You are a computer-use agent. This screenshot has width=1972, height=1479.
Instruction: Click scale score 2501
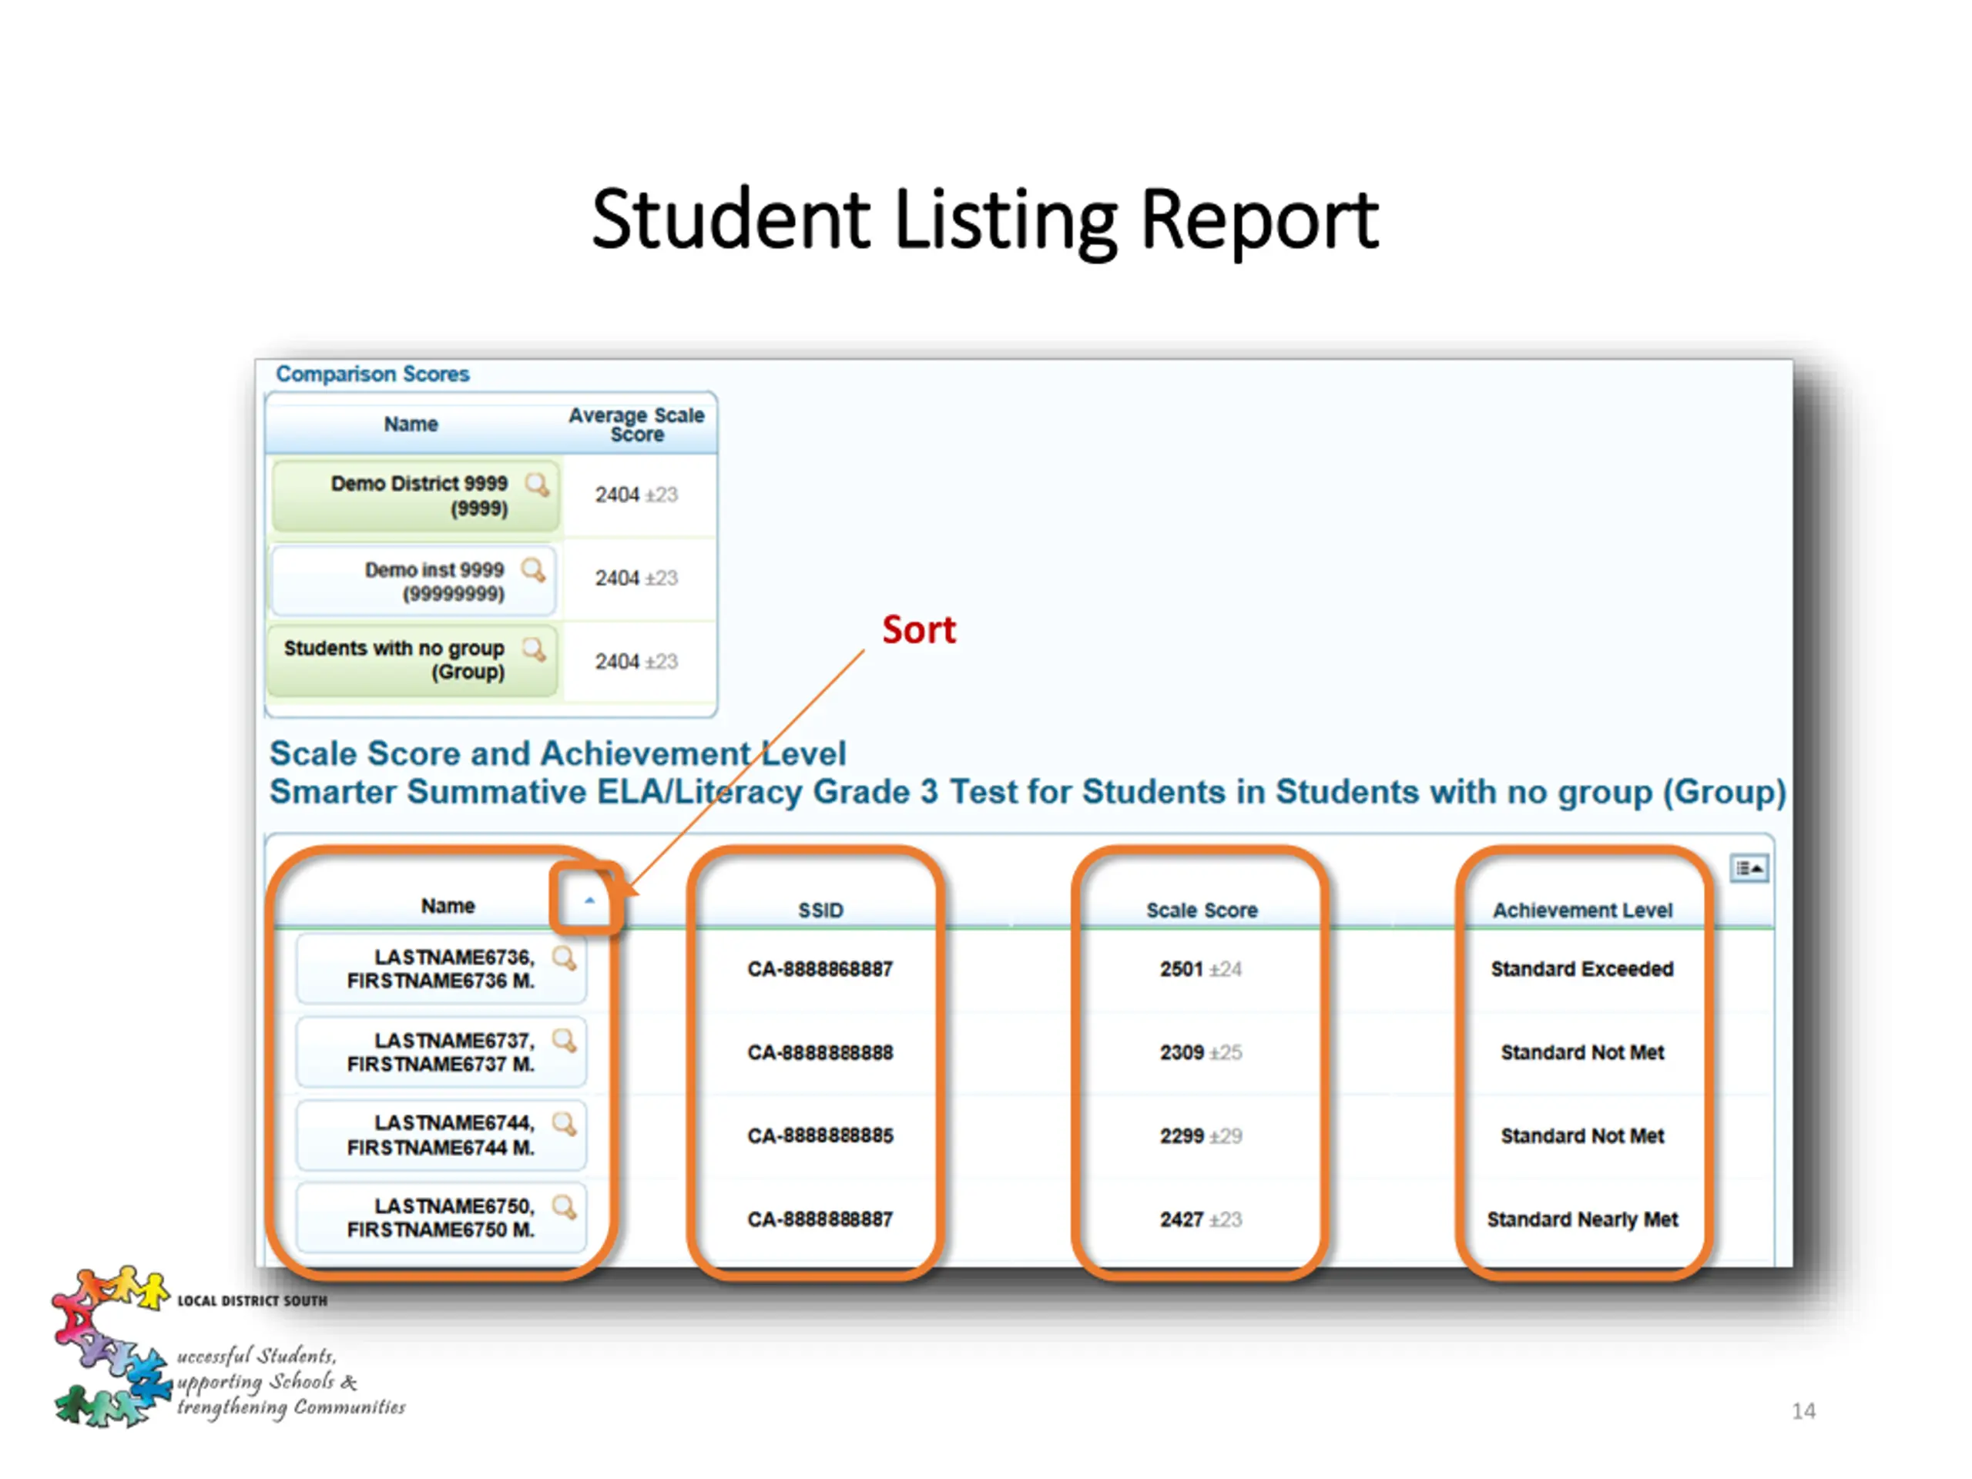1181,969
